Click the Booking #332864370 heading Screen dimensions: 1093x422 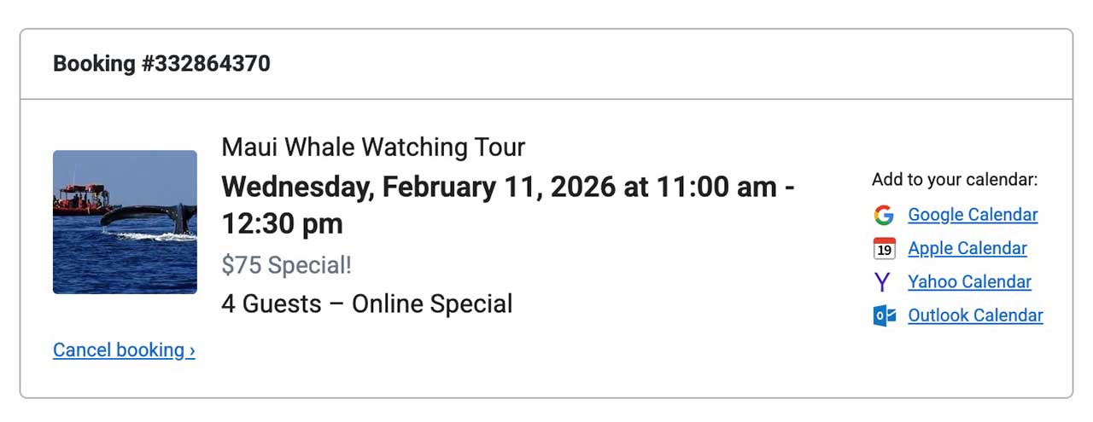(161, 64)
